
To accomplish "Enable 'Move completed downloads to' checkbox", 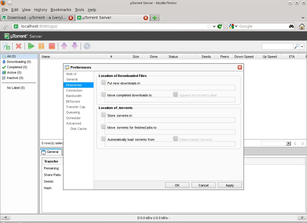I will pos(103,94).
